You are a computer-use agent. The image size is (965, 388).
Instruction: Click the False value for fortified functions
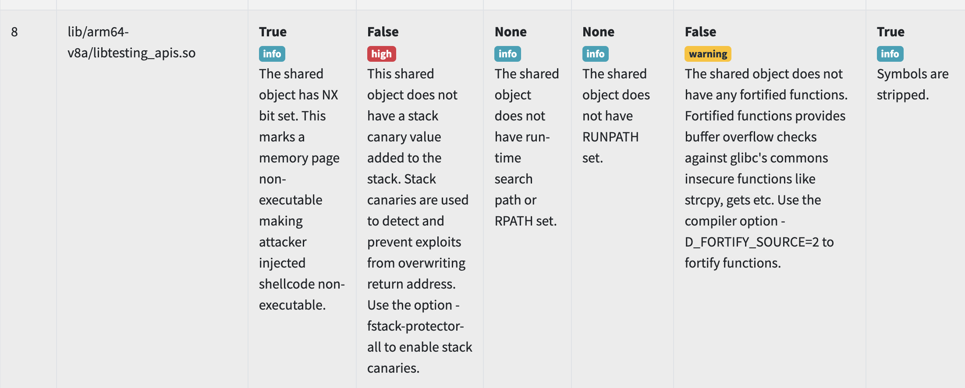point(700,32)
